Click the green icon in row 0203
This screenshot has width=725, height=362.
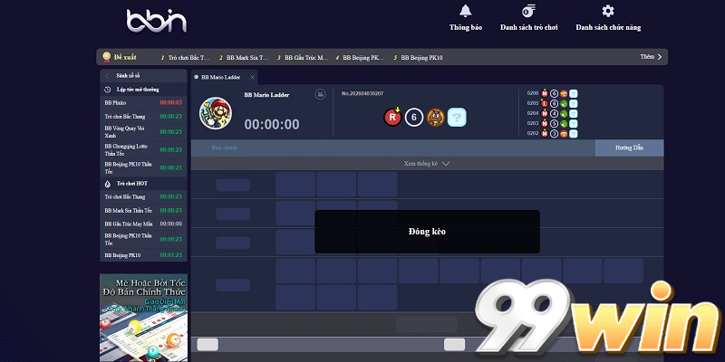coord(564,124)
